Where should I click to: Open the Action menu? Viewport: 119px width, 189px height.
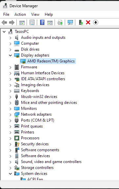(20, 14)
